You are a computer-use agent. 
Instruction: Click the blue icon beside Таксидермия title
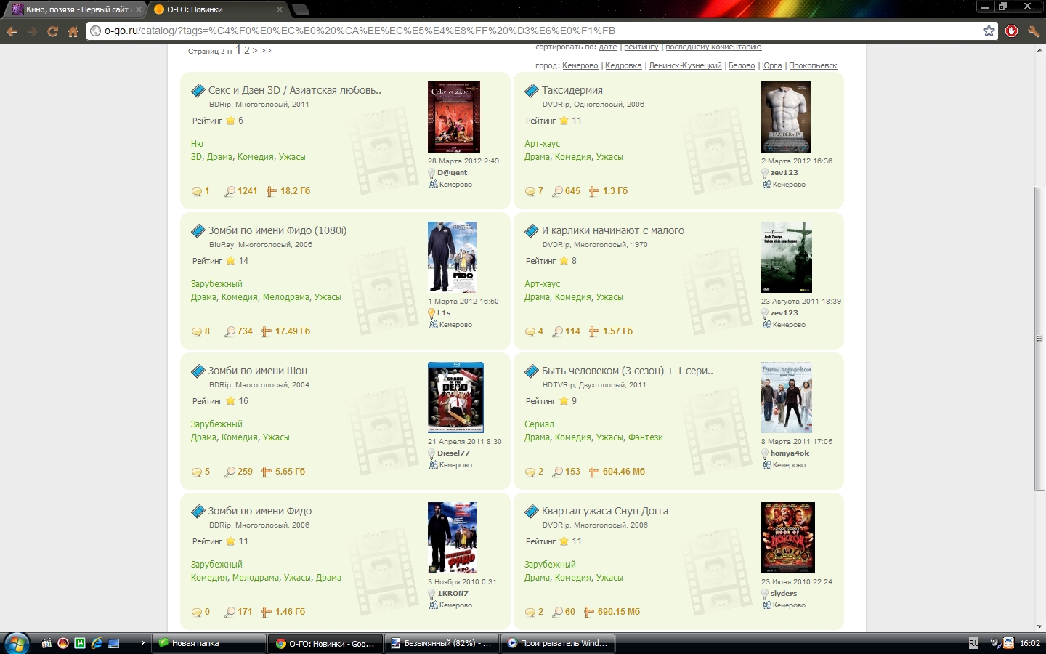coord(531,91)
